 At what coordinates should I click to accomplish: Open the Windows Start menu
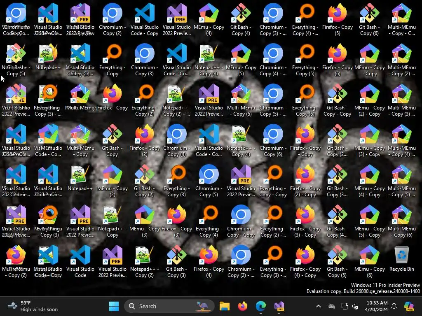[x=114, y=306]
